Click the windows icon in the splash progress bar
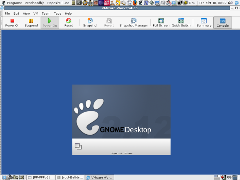 pyautogui.click(x=78, y=146)
